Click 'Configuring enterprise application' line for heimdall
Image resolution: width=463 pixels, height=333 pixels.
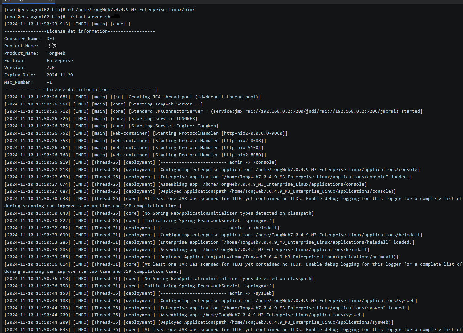(x=291, y=235)
